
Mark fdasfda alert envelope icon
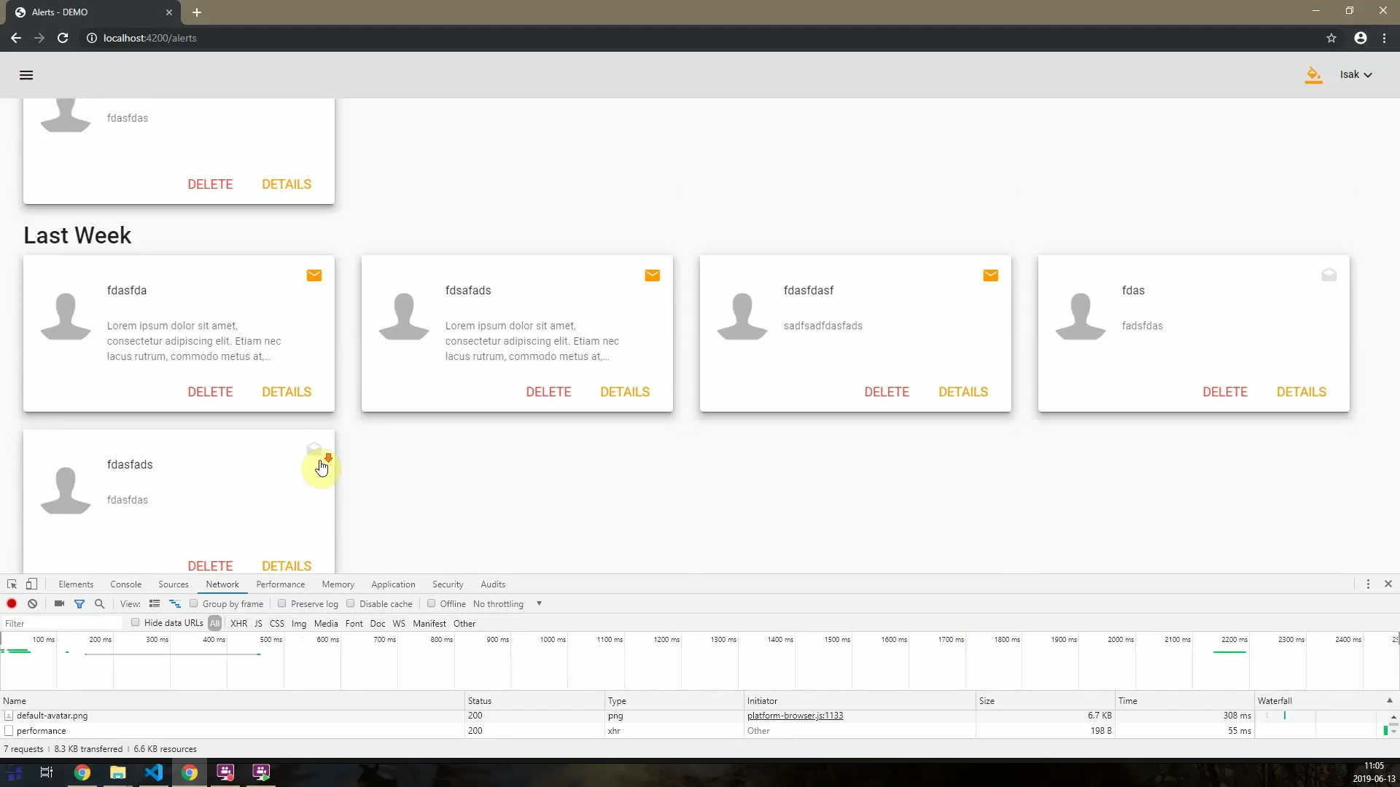tap(314, 275)
